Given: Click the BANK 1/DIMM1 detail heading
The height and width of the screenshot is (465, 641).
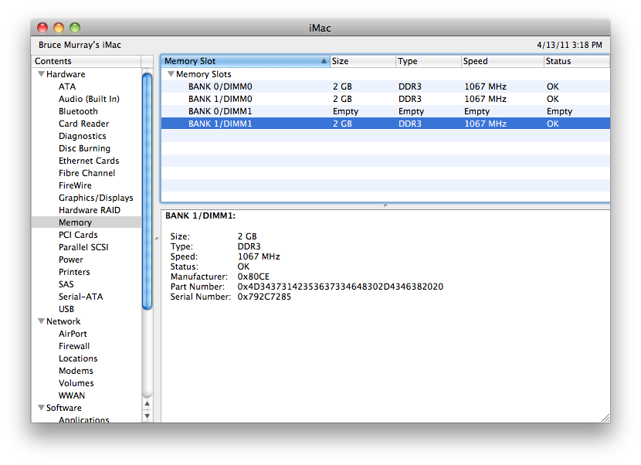Looking at the screenshot, I should pyautogui.click(x=200, y=216).
